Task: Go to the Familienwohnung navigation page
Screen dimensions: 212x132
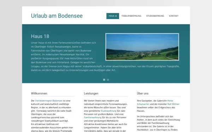Action: [x=131, y=16]
